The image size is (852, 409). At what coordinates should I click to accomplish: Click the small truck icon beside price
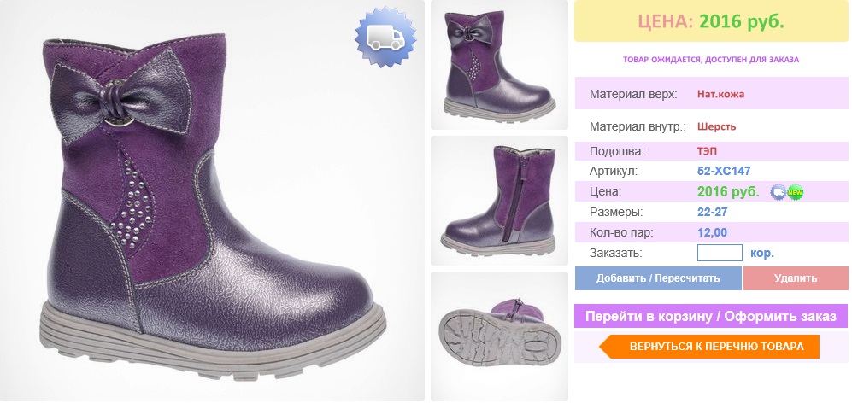(x=779, y=192)
